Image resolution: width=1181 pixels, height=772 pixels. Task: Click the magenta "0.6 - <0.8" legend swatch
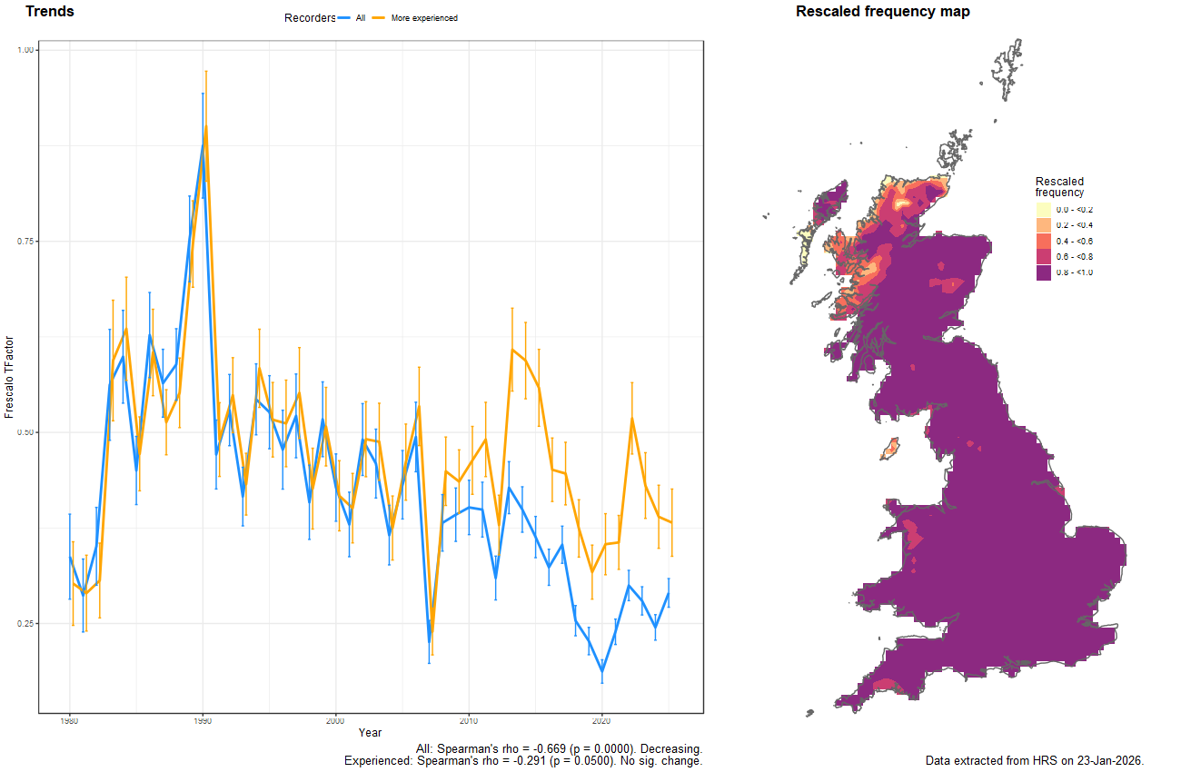(x=1043, y=257)
